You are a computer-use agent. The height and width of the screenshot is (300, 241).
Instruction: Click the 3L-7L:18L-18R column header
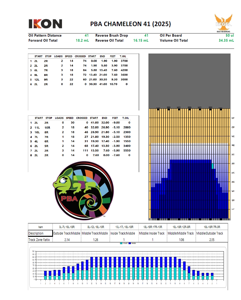[x=67, y=227]
